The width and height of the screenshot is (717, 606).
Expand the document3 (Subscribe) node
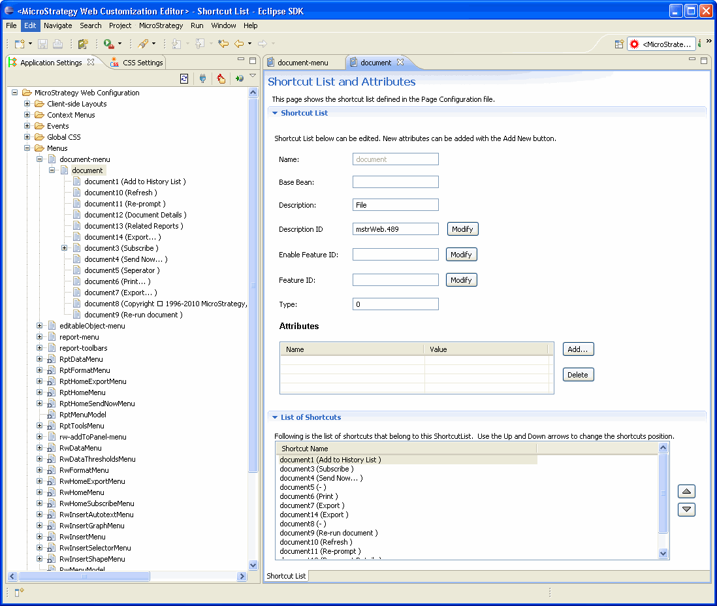65,248
